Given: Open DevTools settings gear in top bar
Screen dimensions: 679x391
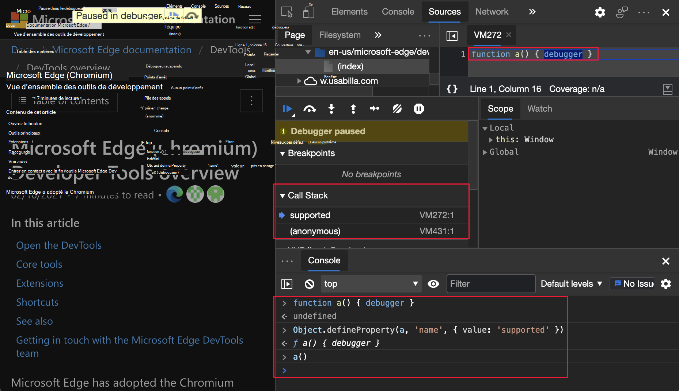Looking at the screenshot, I should [600, 12].
